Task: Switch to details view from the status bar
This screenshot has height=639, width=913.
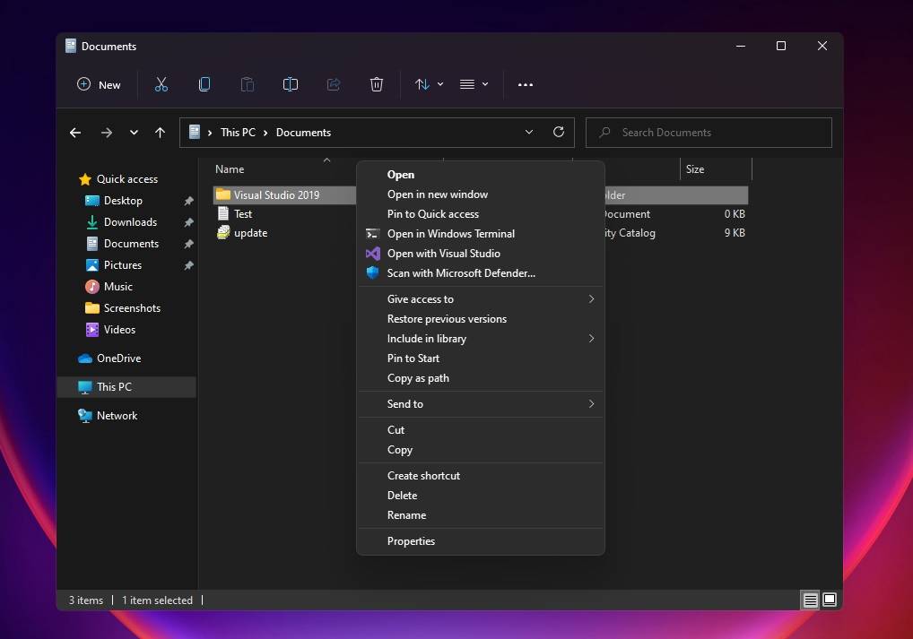Action: (x=810, y=600)
